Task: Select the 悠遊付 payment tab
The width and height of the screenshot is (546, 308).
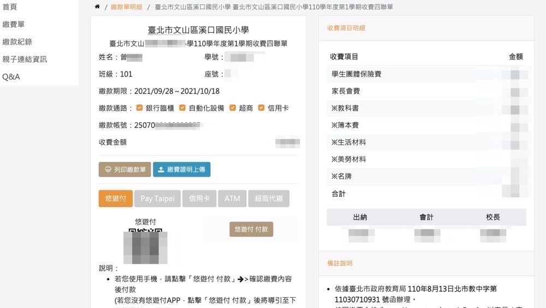Action: pos(116,198)
